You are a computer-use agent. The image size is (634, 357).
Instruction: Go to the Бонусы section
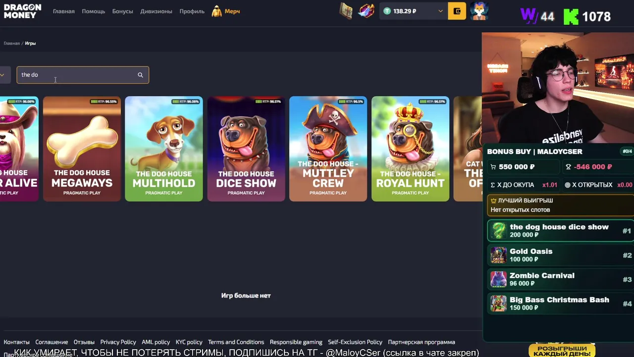pyautogui.click(x=123, y=11)
